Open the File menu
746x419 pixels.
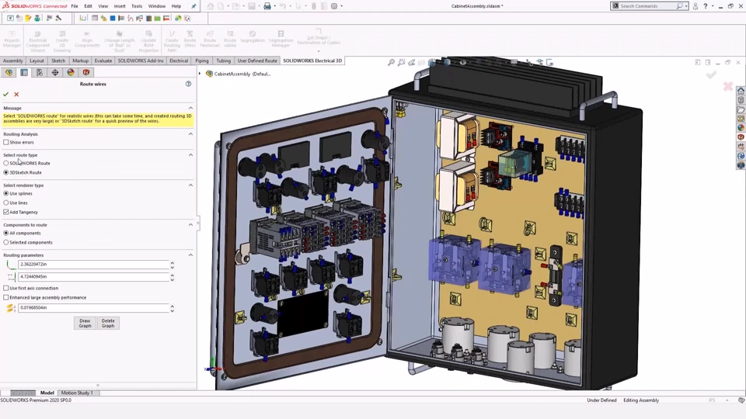click(x=75, y=6)
